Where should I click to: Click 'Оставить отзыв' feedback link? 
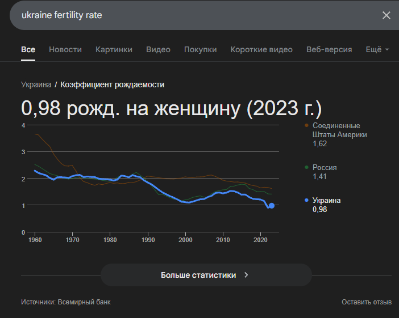pos(367,302)
